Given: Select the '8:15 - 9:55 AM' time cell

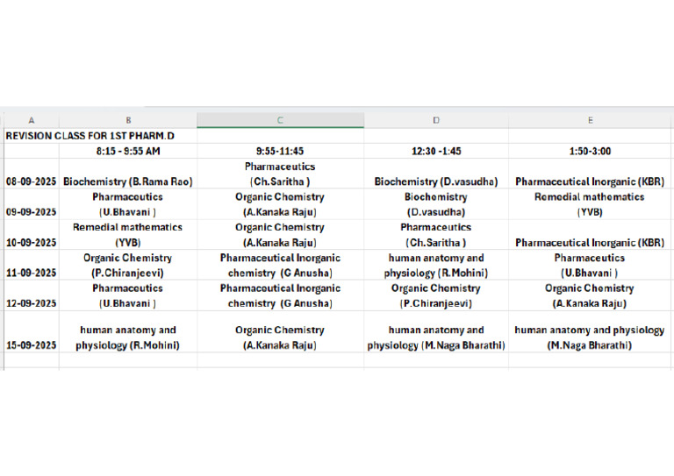Looking at the screenshot, I should tap(128, 151).
